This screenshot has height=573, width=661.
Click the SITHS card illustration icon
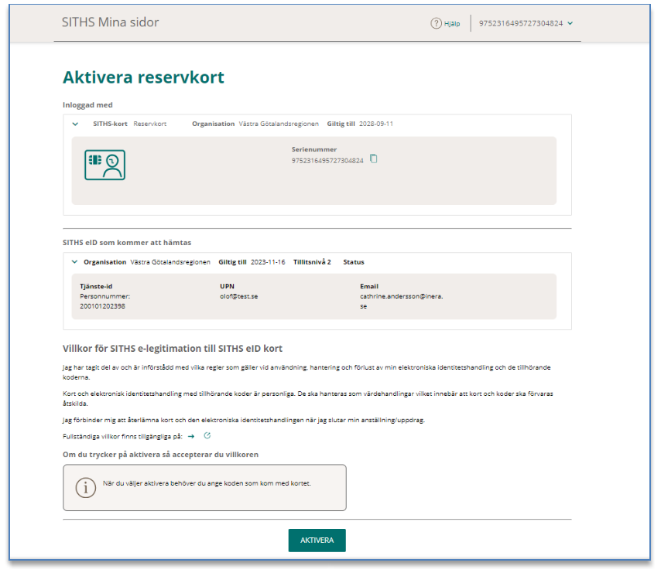[104, 165]
